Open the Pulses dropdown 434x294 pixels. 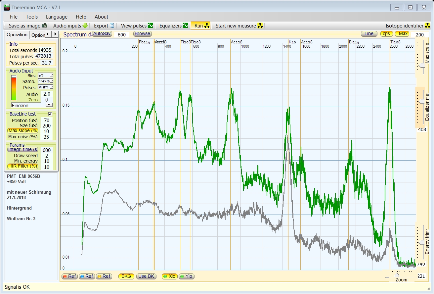(x=46, y=87)
